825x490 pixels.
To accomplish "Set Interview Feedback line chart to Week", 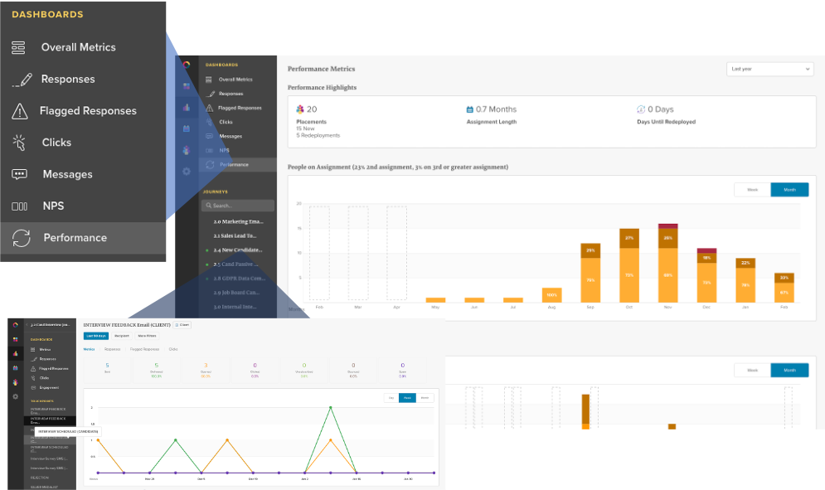I will [x=407, y=398].
